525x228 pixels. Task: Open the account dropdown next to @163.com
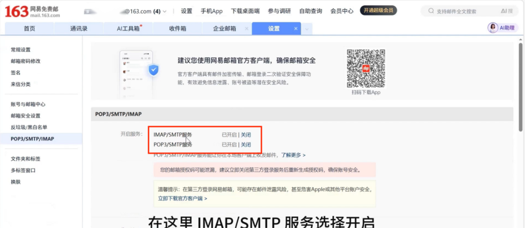(x=164, y=11)
